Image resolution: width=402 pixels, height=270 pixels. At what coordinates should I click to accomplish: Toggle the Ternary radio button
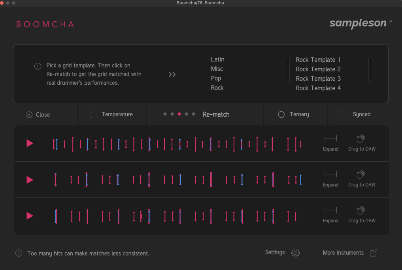281,115
